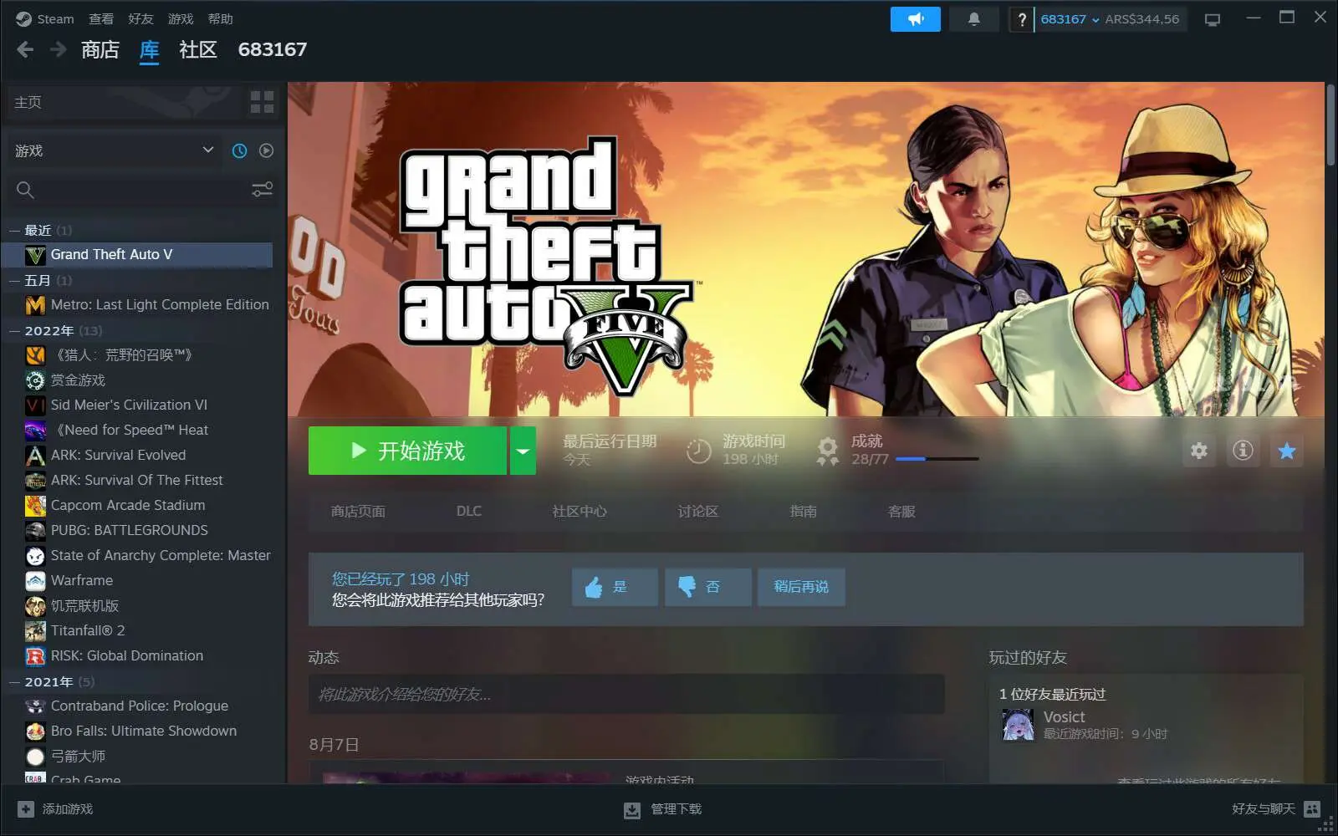
Task: Open the 主页 library home
Action: [x=124, y=102]
